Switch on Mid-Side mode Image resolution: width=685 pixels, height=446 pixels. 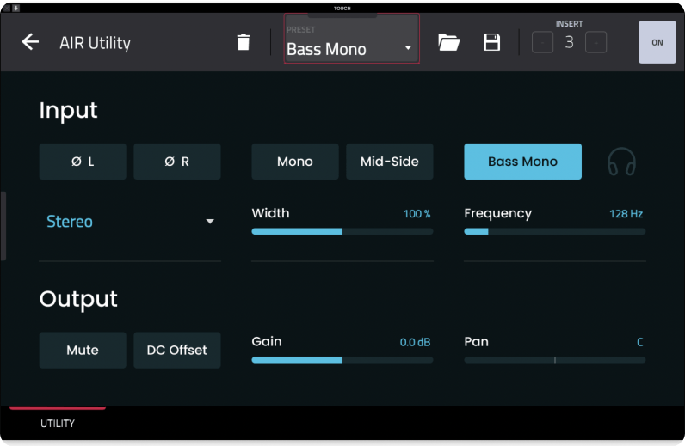click(x=389, y=162)
